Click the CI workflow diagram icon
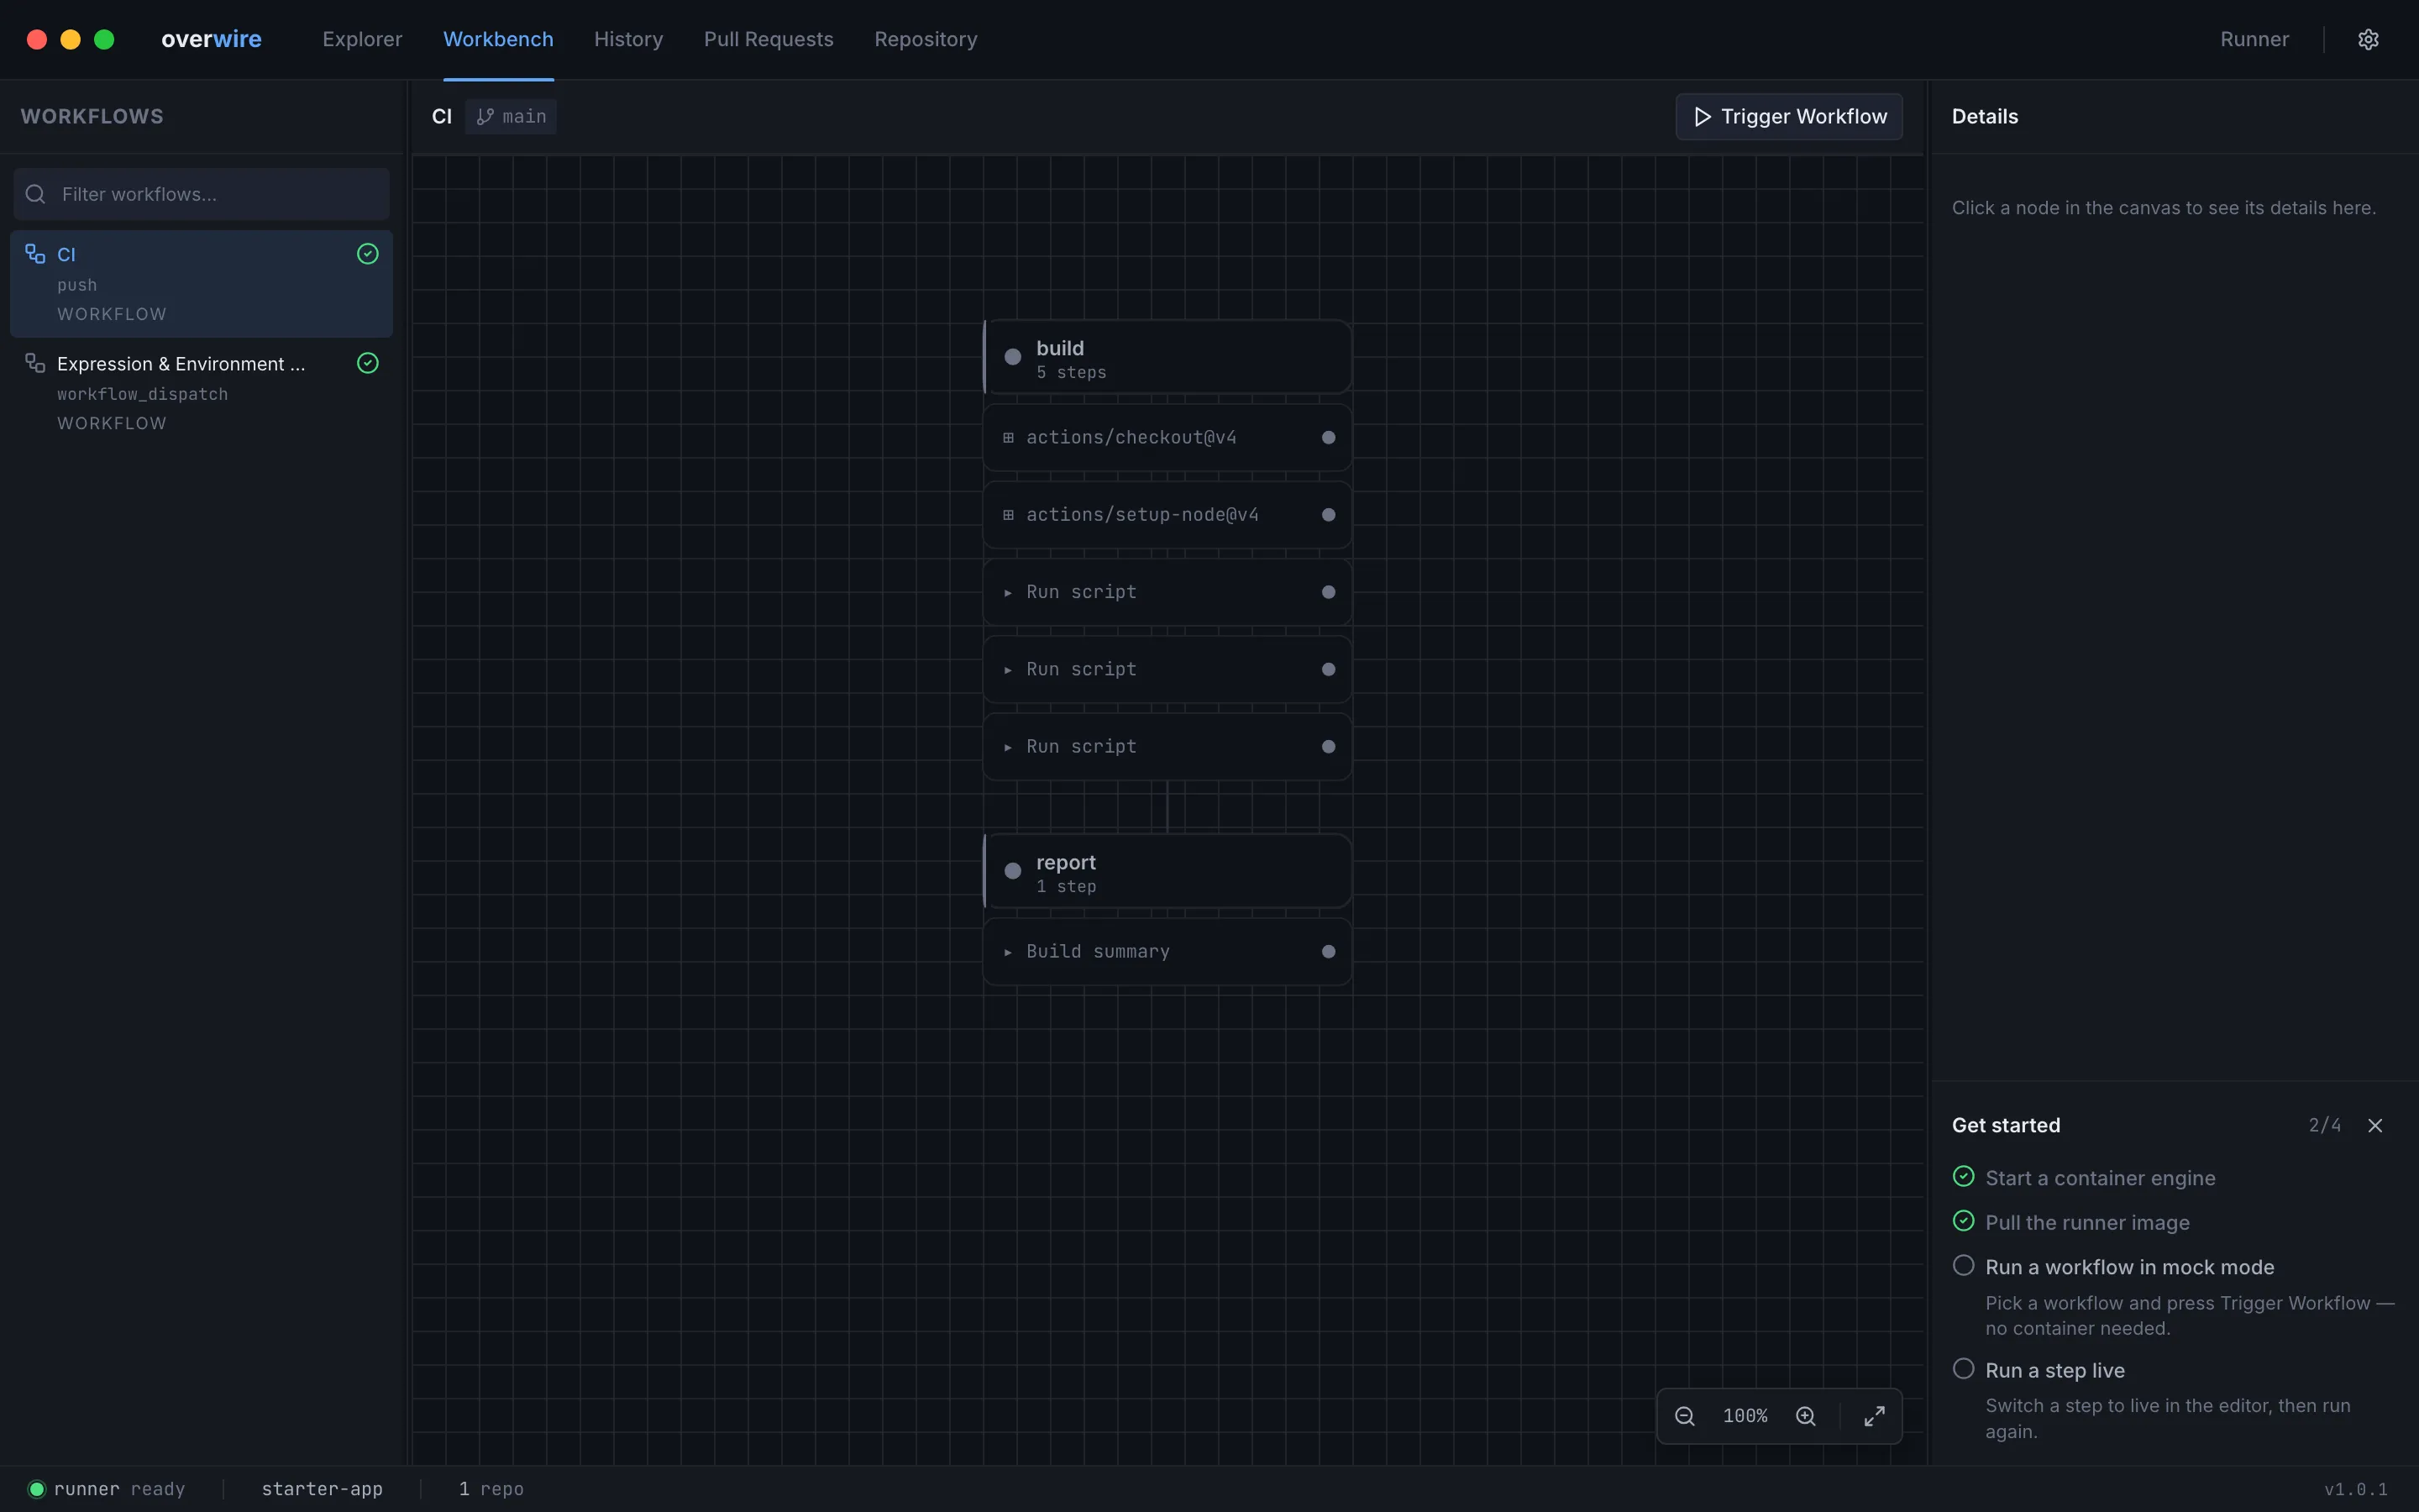This screenshot has height=1512, width=2419. coord(35,254)
